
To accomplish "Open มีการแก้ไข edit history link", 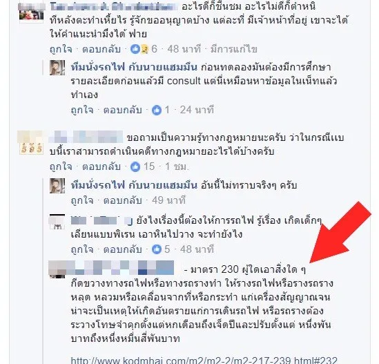I will click(x=234, y=49).
